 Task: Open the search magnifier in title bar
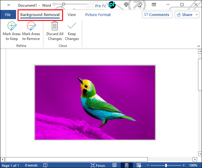pos(63,5)
